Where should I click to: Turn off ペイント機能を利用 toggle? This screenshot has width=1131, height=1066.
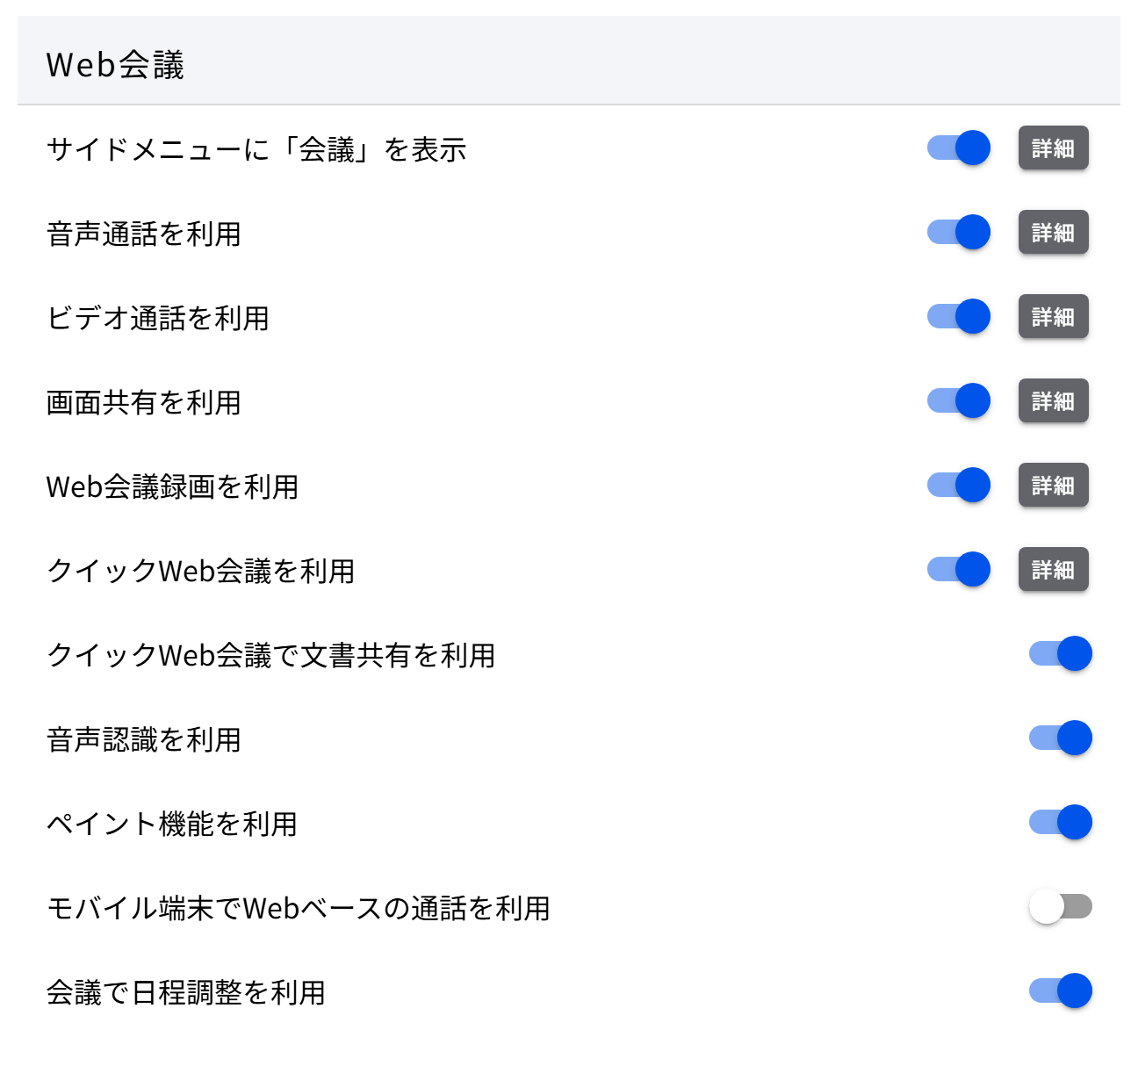coord(1060,822)
